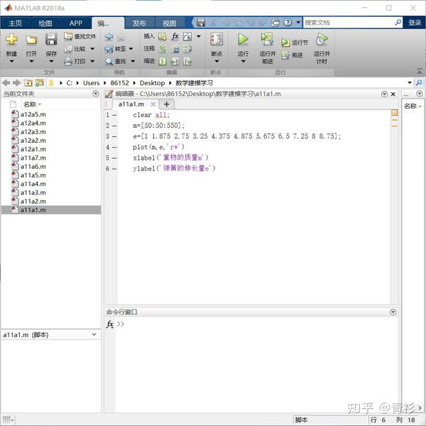The image size is (426, 426).
Task: Set breakpoint dash on line 1
Action: click(114, 115)
